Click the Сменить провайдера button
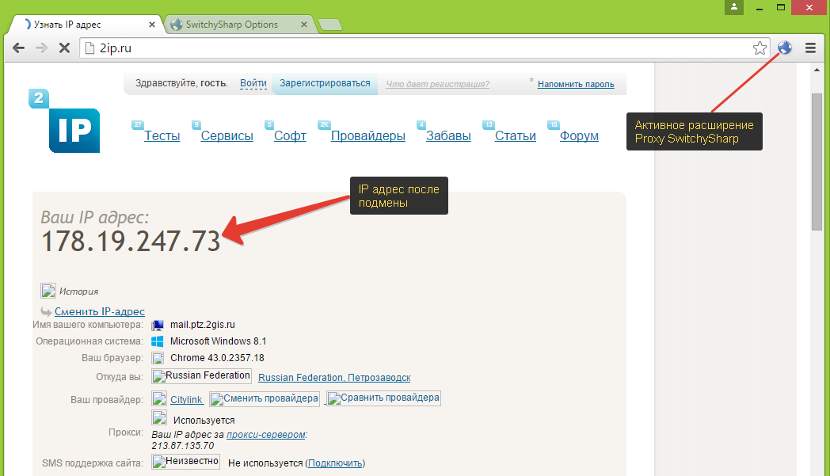This screenshot has width=830, height=476. click(x=265, y=398)
